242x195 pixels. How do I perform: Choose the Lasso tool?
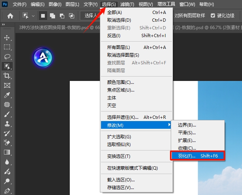(x=7, y=57)
